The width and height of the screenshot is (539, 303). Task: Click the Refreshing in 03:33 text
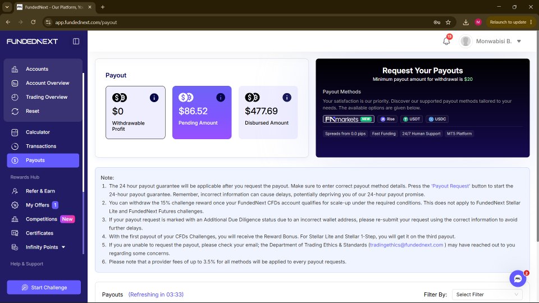click(156, 295)
